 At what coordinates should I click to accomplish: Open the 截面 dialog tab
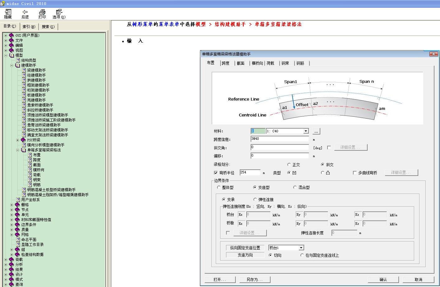pyautogui.click(x=241, y=63)
